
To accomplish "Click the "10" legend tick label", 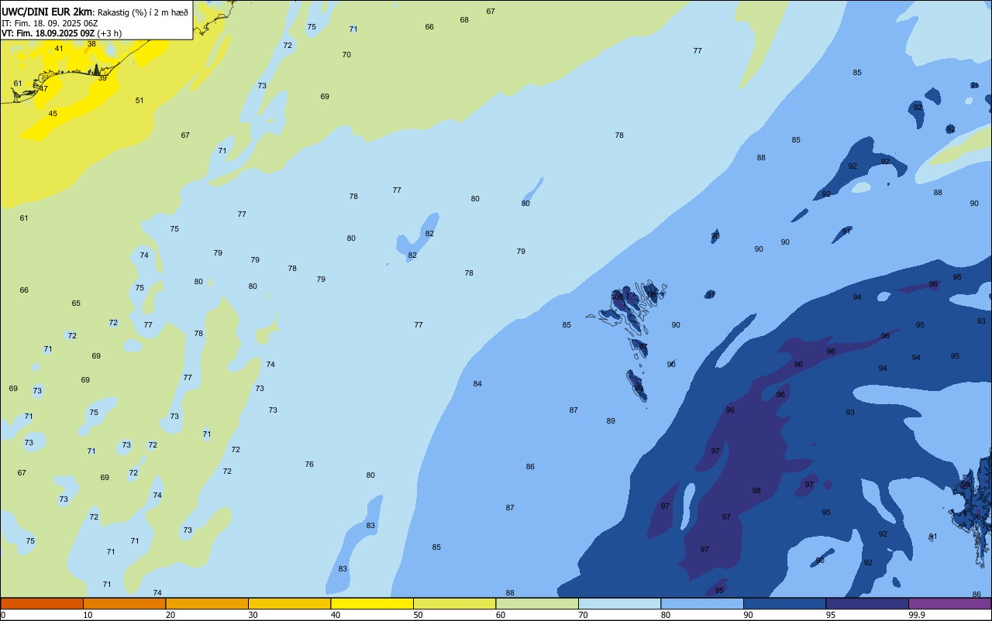I will point(88,615).
